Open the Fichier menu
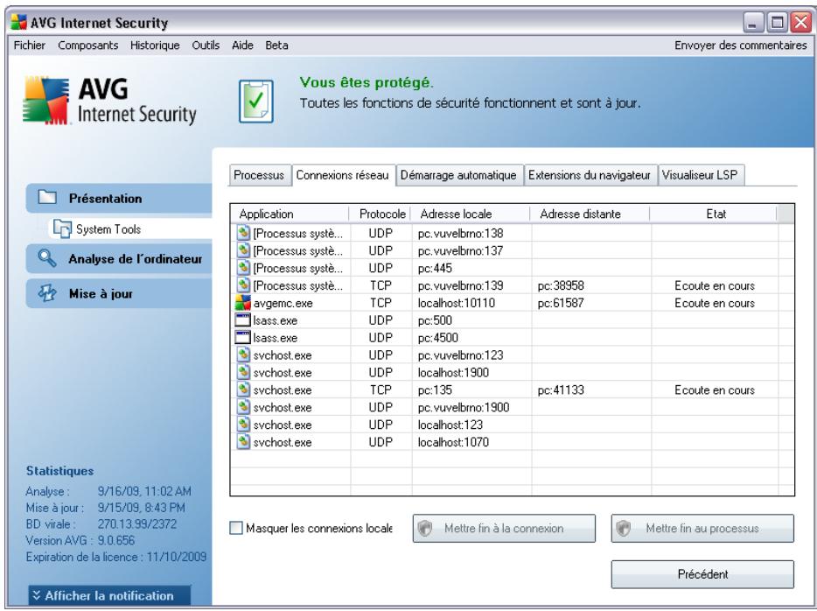Screen dimensions: 817x611 pyautogui.click(x=29, y=46)
